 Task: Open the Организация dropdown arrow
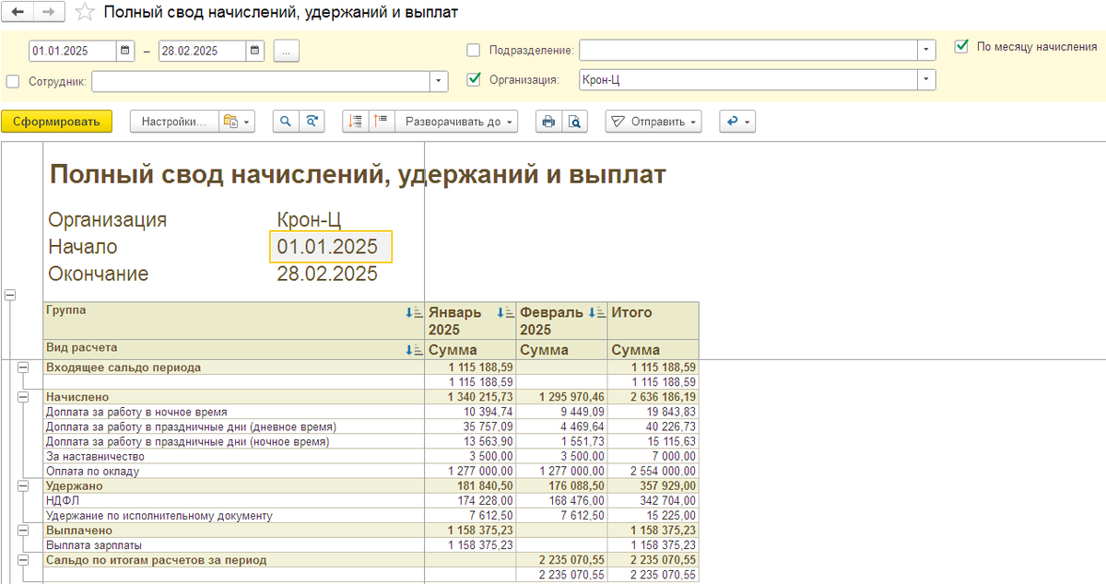(926, 80)
